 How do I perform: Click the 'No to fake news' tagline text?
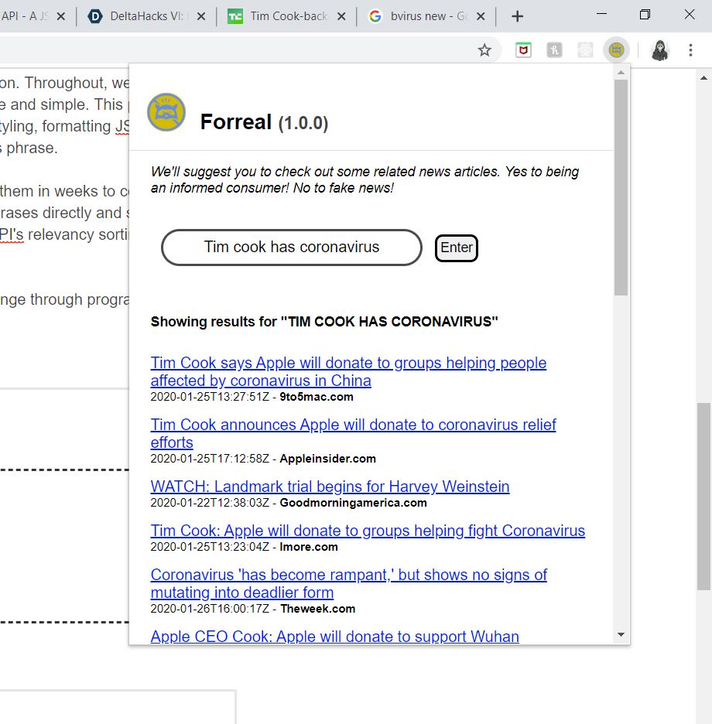click(344, 188)
